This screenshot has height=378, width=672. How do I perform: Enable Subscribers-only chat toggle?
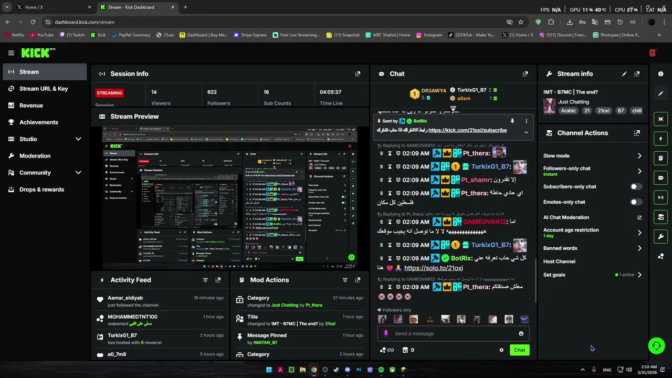[636, 187]
